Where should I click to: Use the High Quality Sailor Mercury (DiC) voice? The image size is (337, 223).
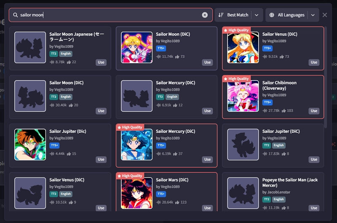[207, 159]
